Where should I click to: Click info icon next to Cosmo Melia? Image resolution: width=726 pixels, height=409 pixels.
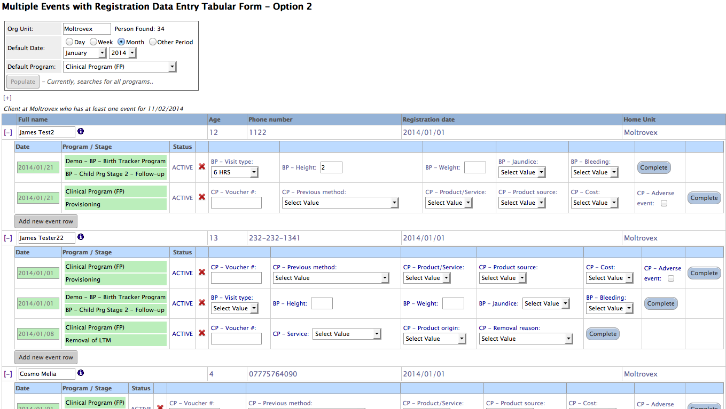[81, 373]
